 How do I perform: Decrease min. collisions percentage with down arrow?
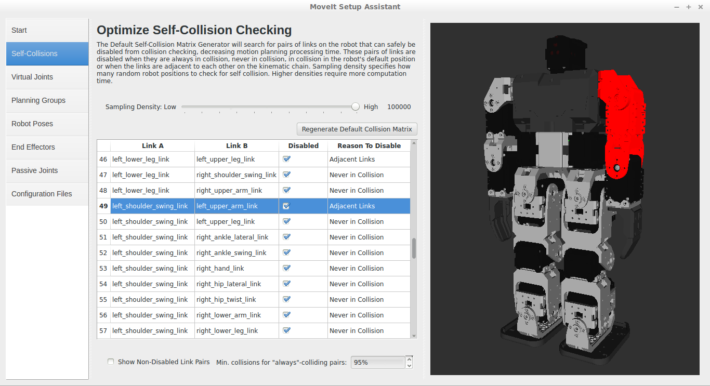point(409,365)
